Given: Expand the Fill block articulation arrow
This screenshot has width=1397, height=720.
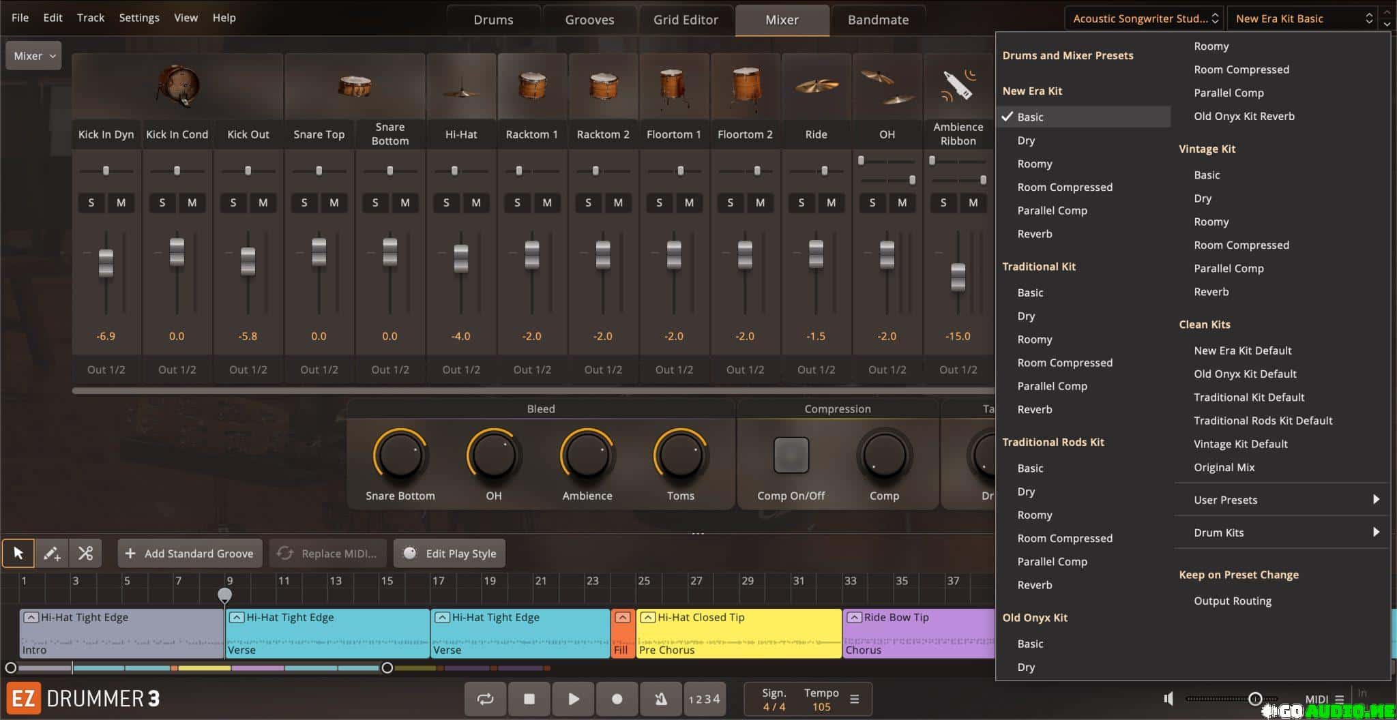Looking at the screenshot, I should point(622,617).
